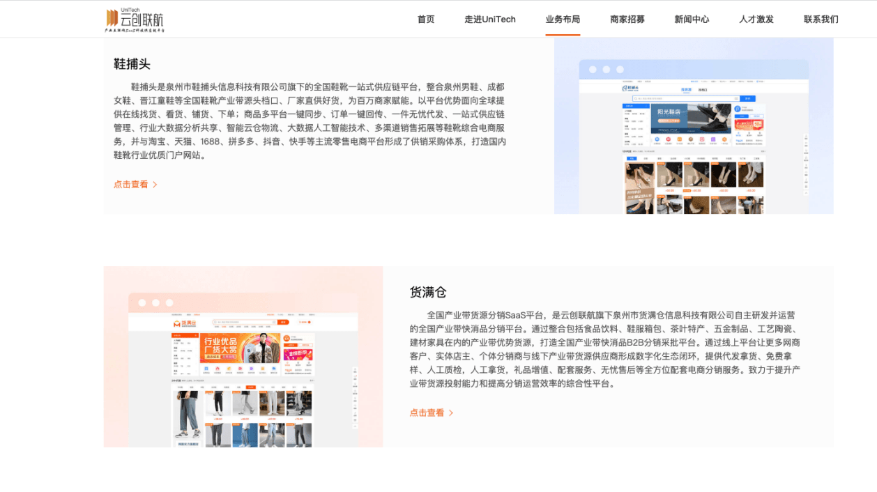Open the 走进UniTech menu item

coord(490,20)
